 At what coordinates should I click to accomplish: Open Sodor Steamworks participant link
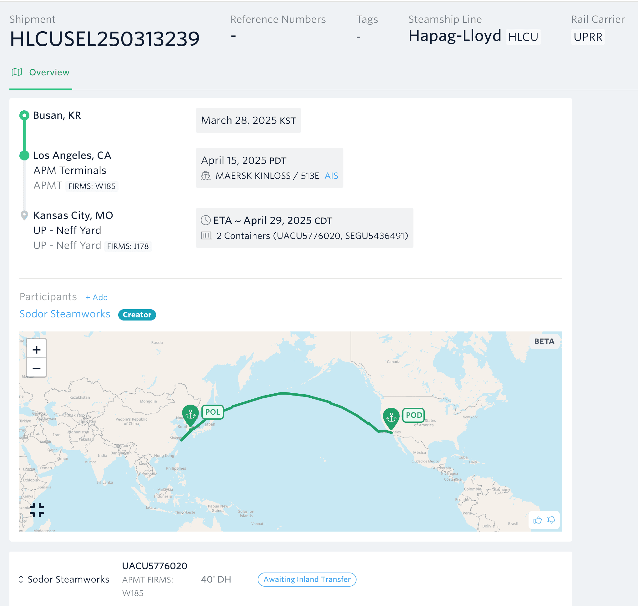[65, 314]
